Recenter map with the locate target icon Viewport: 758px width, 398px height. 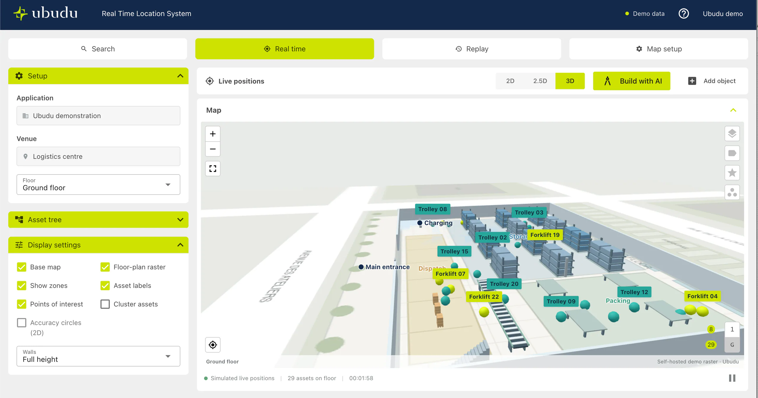[x=213, y=345]
